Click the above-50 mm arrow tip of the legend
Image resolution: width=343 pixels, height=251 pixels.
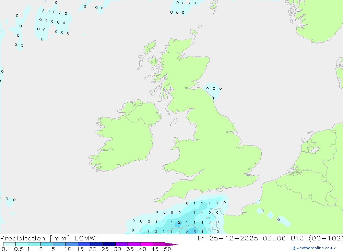pos(171,244)
